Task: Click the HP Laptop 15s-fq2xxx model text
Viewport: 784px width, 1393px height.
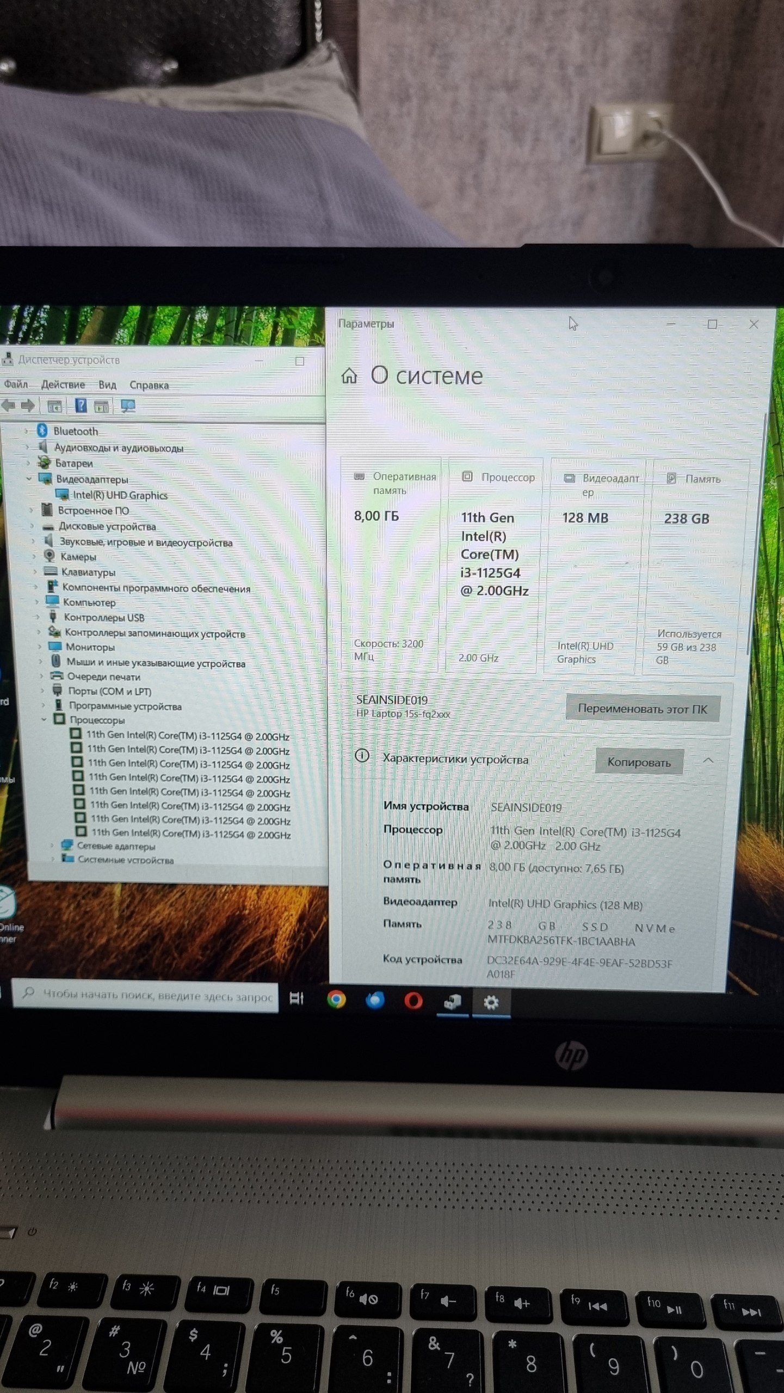Action: tap(403, 714)
